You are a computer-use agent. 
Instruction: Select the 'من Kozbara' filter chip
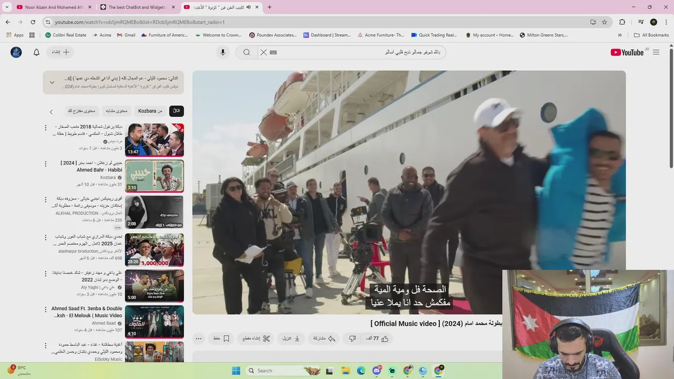(x=150, y=111)
